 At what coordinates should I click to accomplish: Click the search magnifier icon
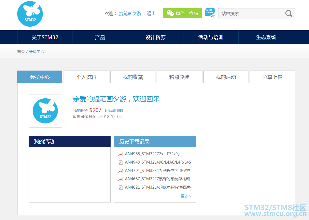coord(288,13)
